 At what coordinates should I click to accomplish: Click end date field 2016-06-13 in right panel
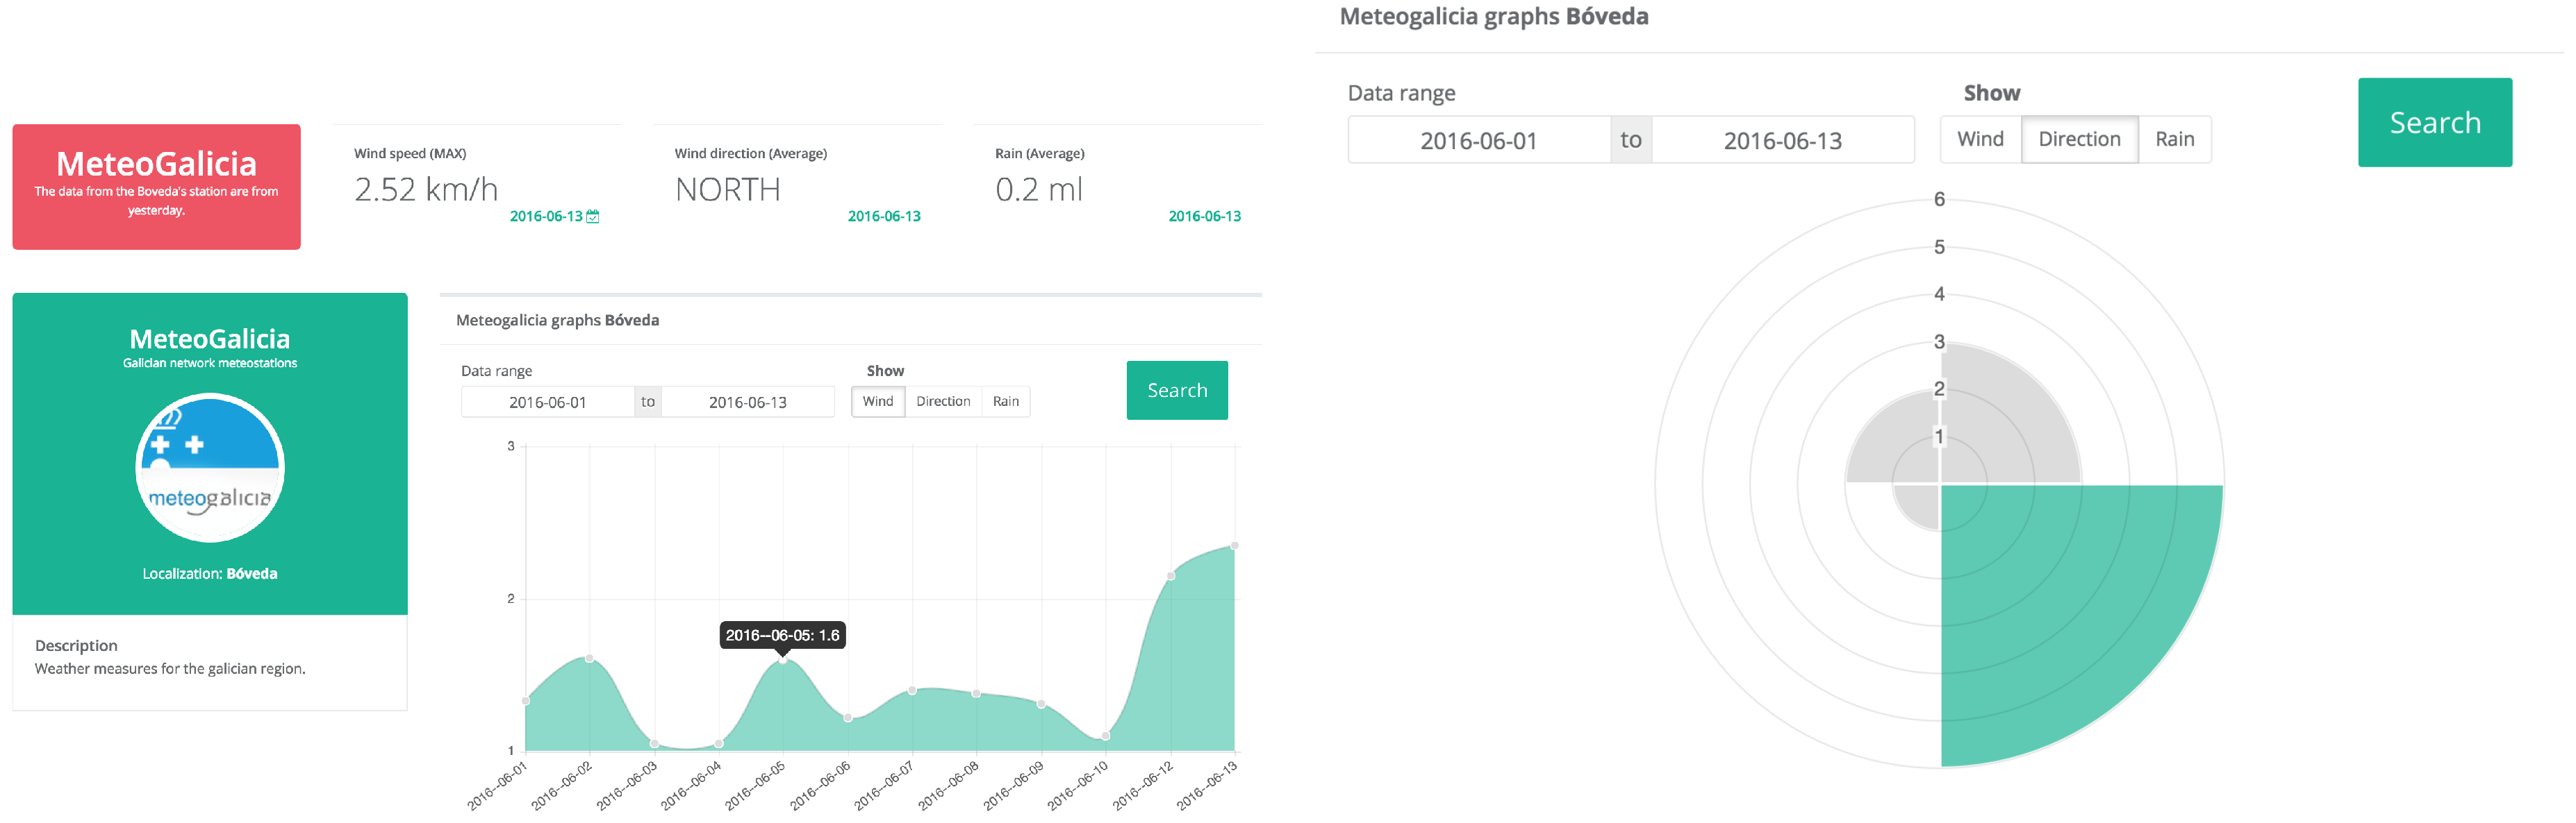[1783, 141]
